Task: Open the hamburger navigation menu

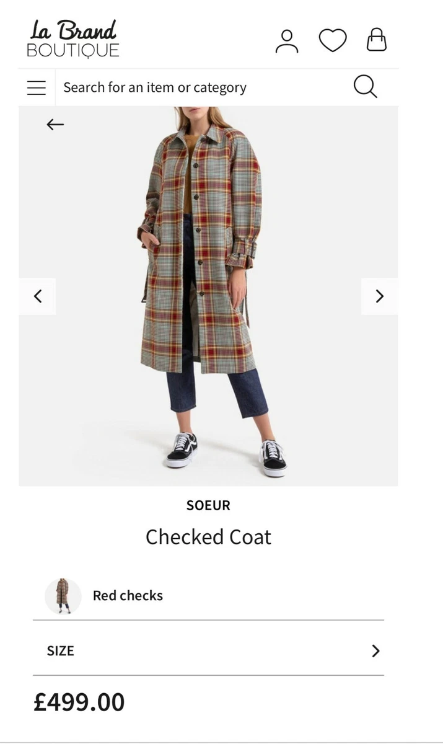Action: click(37, 87)
